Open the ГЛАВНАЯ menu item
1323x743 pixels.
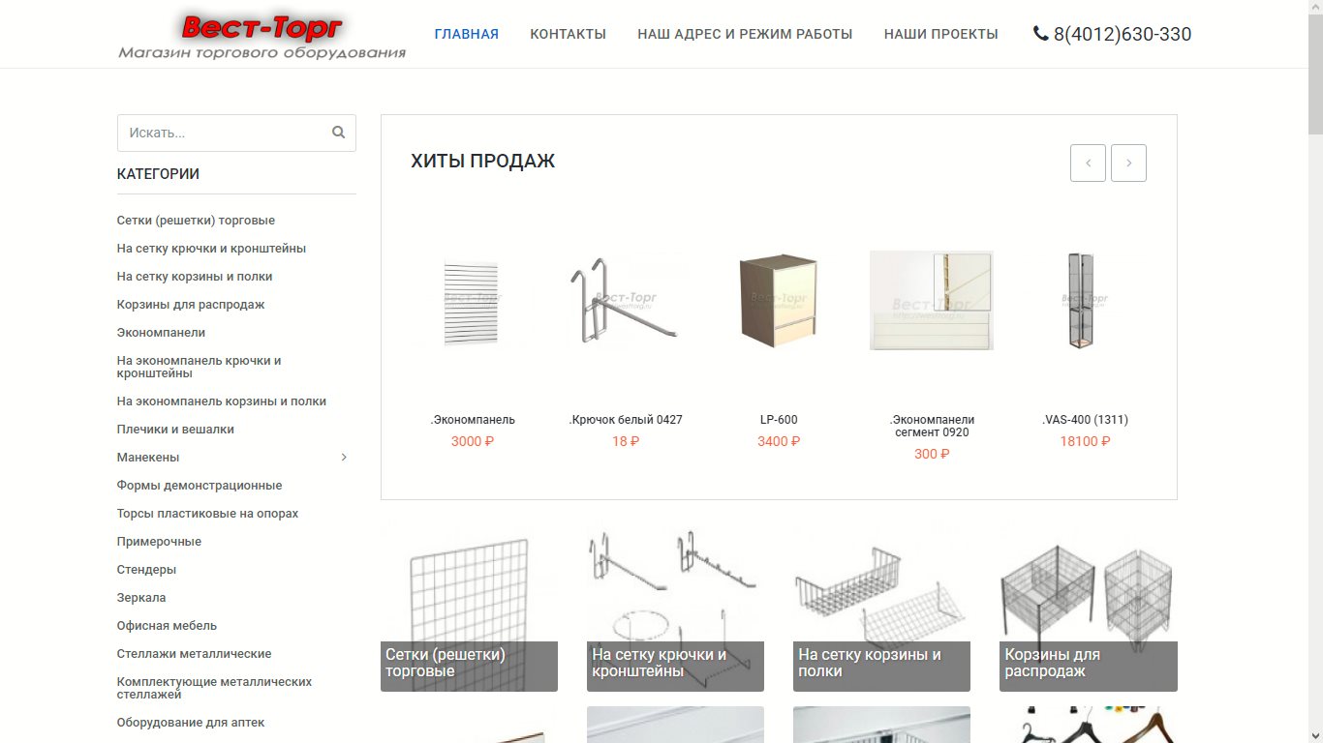(466, 34)
